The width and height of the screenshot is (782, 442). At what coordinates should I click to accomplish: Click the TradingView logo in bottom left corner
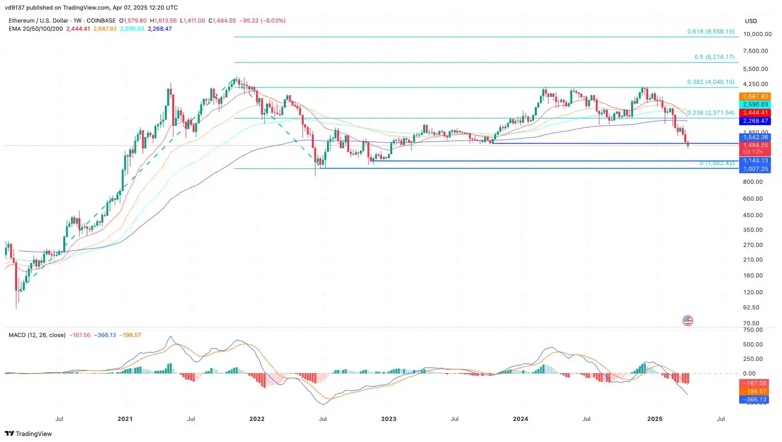point(27,433)
